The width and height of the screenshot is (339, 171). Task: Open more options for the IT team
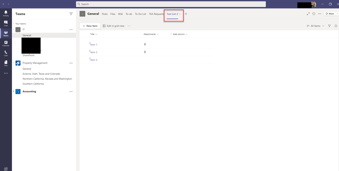tap(71, 30)
